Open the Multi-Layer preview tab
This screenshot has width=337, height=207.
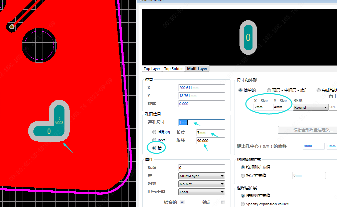197,69
